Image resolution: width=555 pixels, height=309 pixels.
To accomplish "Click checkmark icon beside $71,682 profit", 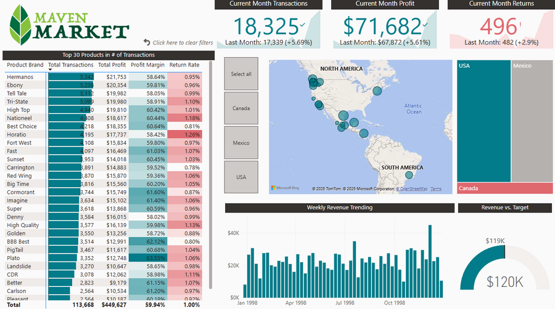I will pos(425,25).
